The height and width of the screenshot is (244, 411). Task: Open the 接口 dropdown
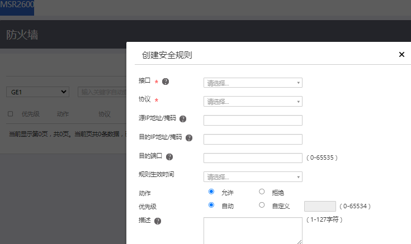point(253,83)
